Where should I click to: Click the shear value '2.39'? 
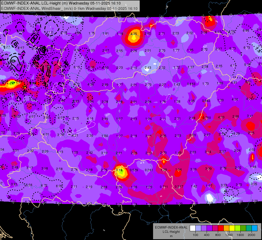point(119,187)
